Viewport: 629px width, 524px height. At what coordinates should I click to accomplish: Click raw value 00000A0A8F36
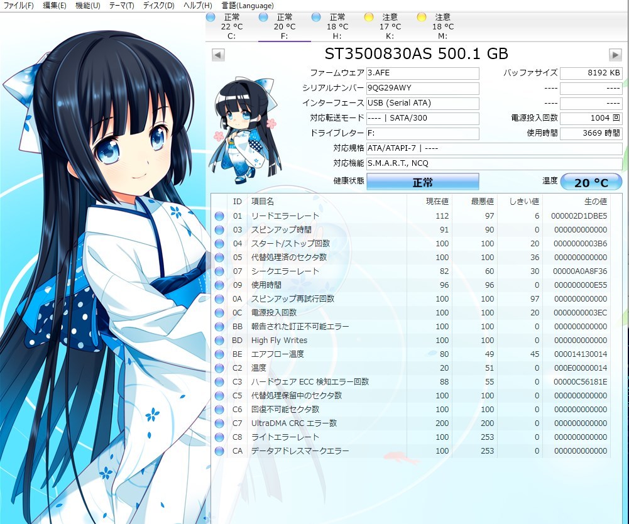[x=579, y=271]
